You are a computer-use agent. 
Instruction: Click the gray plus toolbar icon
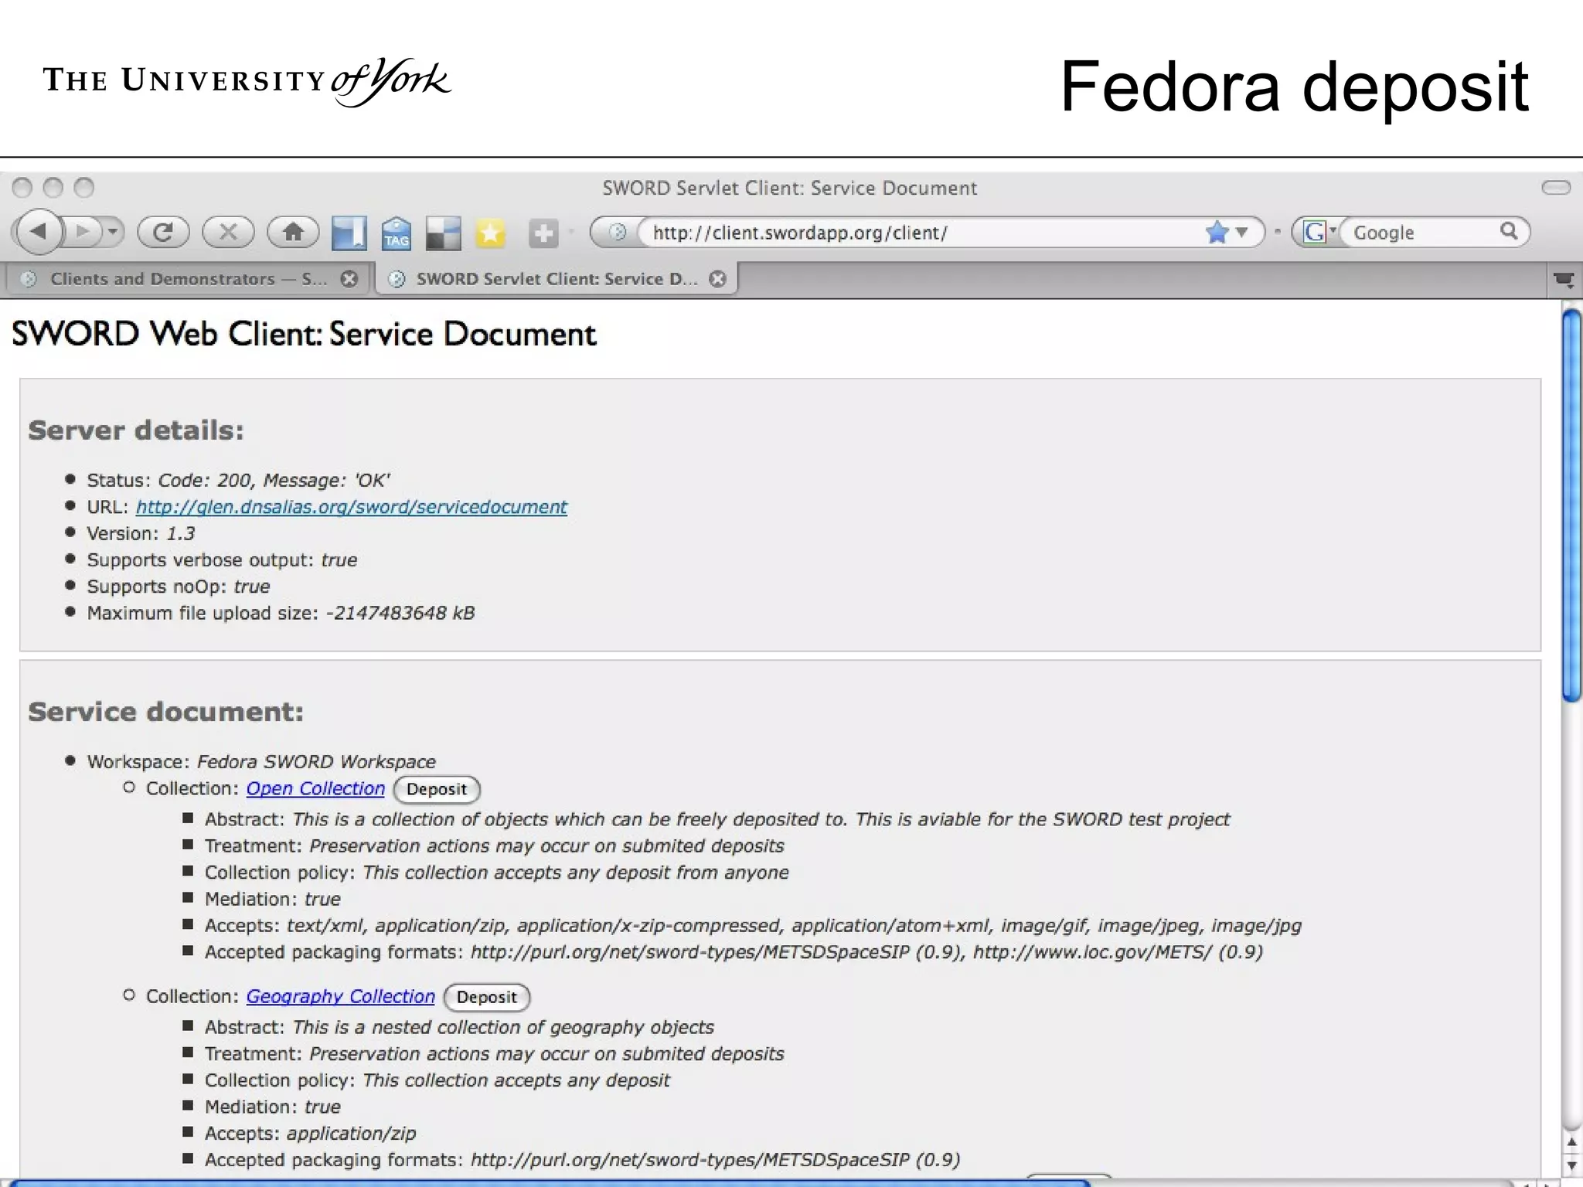coord(543,233)
